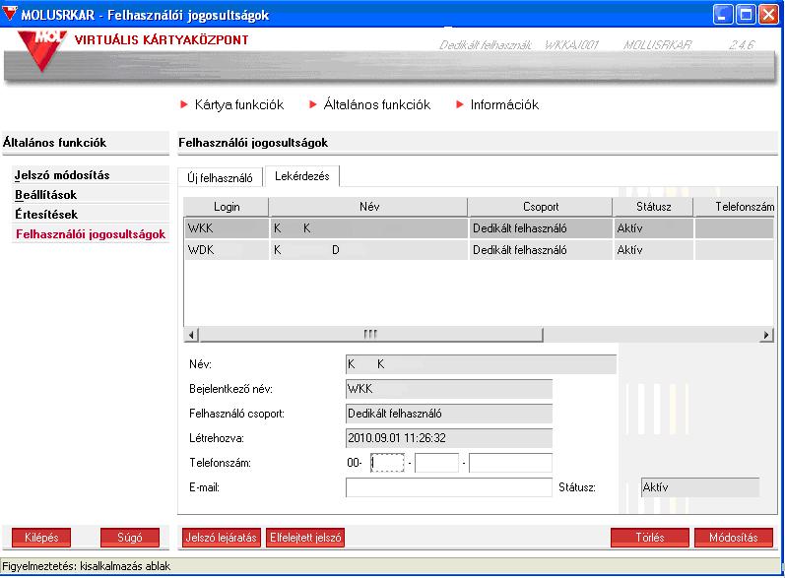Open Értesítések in sidebar
Viewport: 785px width, 578px height.
coord(46,215)
